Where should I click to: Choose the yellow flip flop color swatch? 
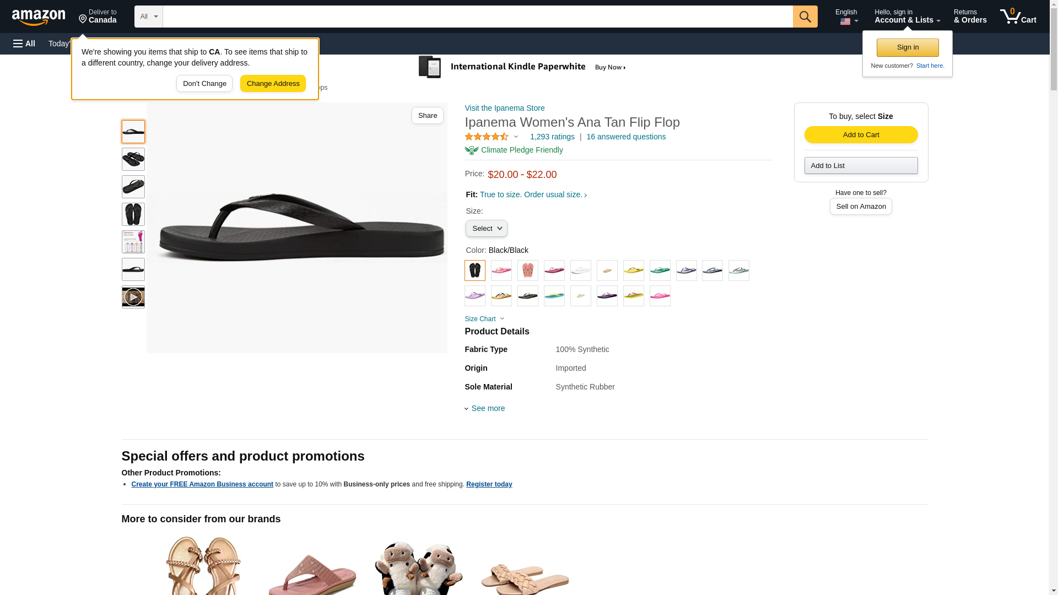[x=634, y=271]
